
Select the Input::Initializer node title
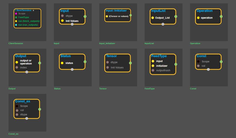(116, 11)
